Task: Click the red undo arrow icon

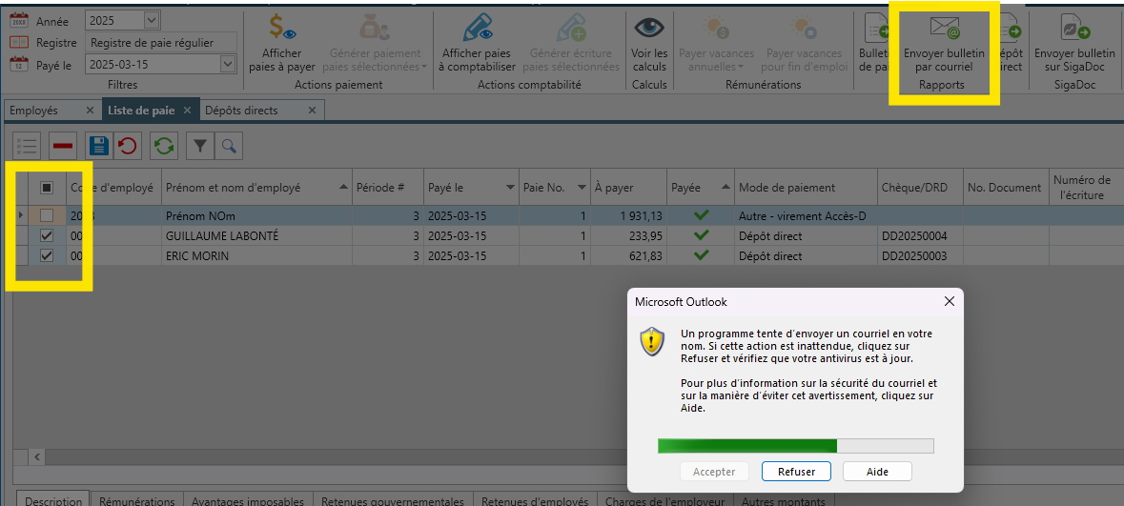Action: click(x=128, y=146)
